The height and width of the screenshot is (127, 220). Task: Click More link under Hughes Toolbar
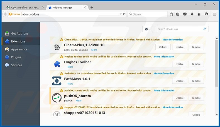coord(70,67)
